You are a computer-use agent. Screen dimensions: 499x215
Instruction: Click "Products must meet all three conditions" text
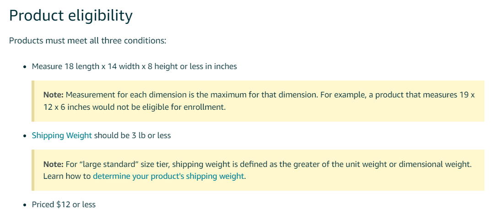(87, 41)
